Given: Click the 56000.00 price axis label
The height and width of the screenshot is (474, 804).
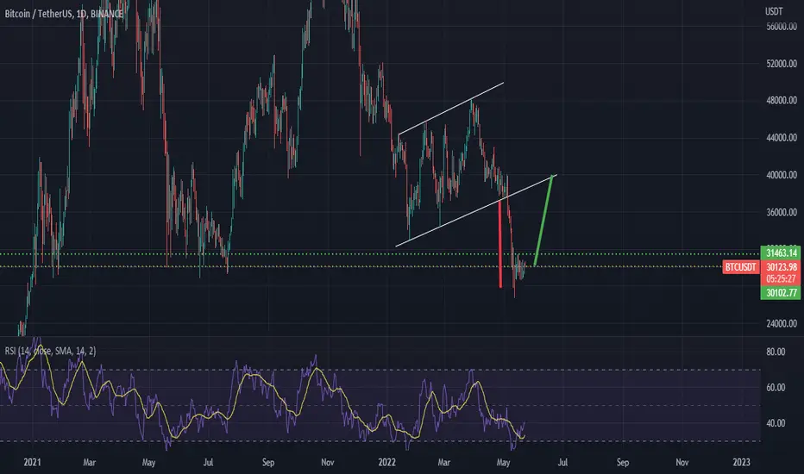Looking at the screenshot, I should click(782, 27).
